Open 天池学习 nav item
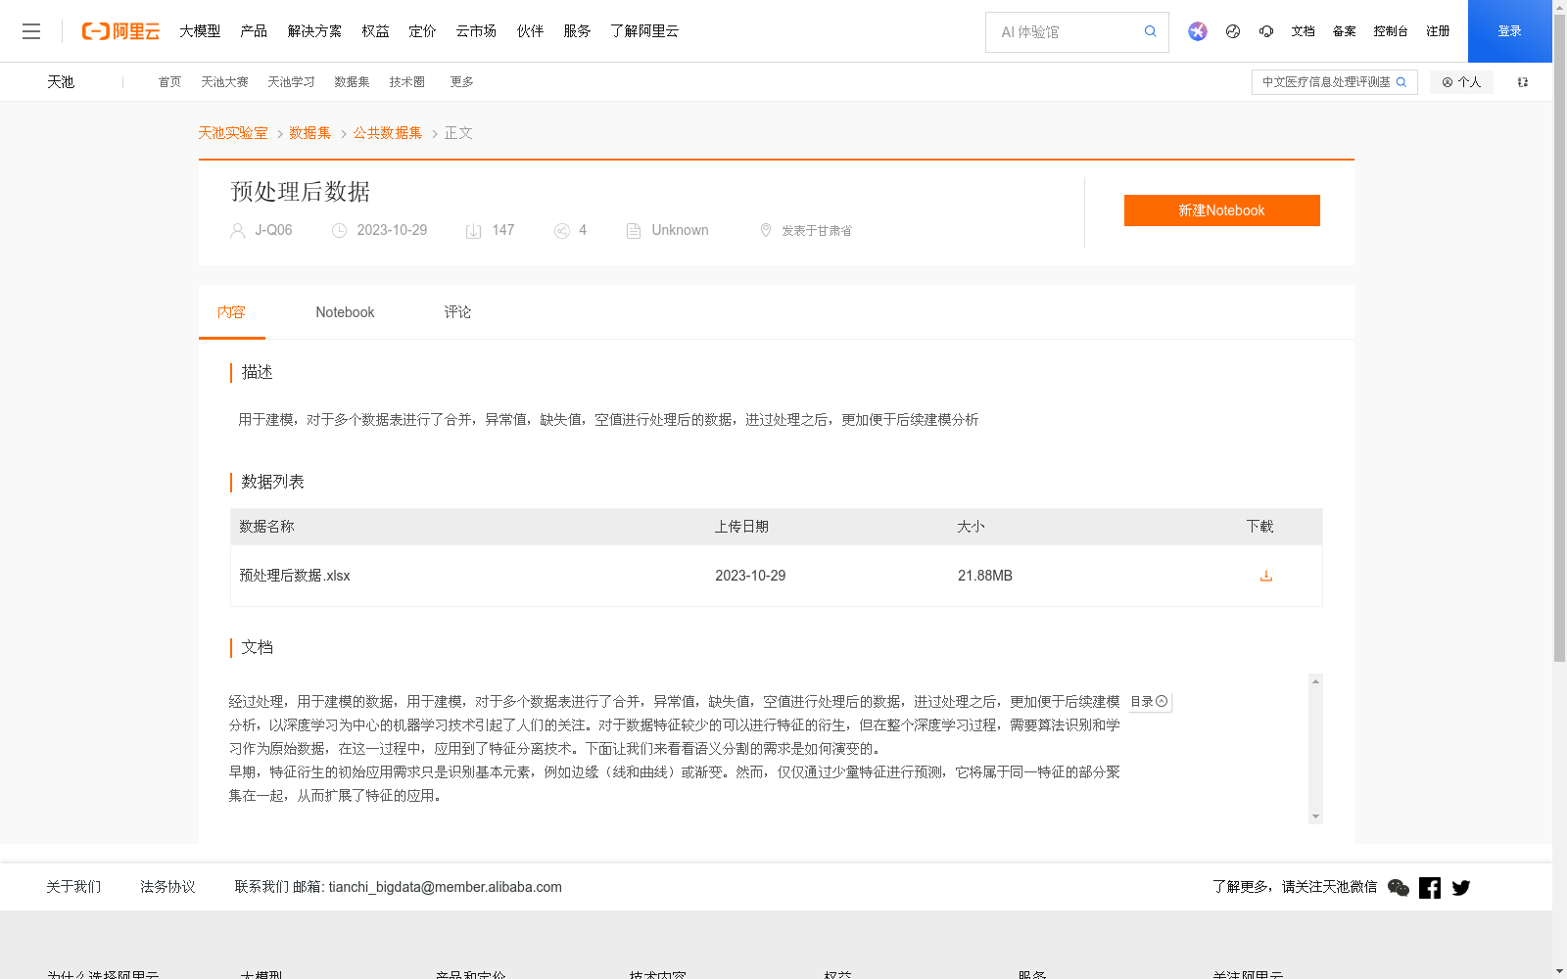Viewport: 1567px width, 979px height. [291, 82]
